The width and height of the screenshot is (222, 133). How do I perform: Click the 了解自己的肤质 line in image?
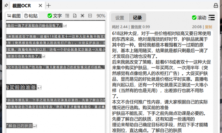point(19,125)
